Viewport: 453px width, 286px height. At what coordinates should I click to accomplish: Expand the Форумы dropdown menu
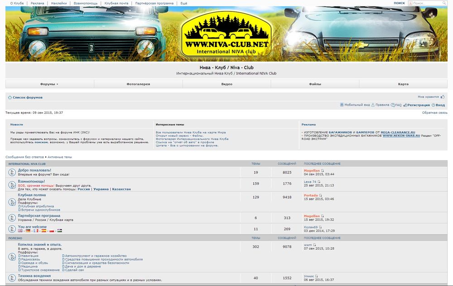click(49, 84)
